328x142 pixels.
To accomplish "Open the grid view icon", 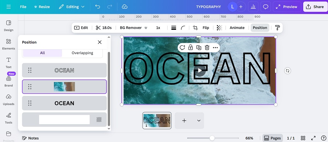I will [303, 138].
